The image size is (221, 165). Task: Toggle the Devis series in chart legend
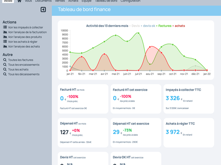click(136, 26)
